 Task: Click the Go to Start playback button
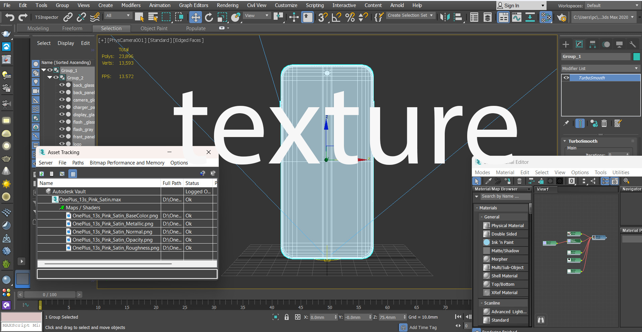(458, 317)
